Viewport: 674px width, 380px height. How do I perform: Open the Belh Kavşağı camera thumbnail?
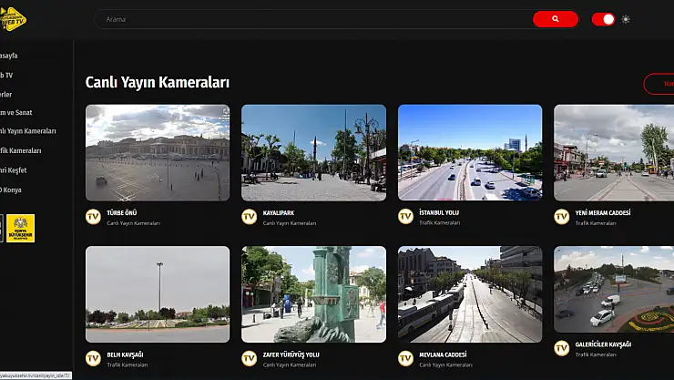[158, 294]
